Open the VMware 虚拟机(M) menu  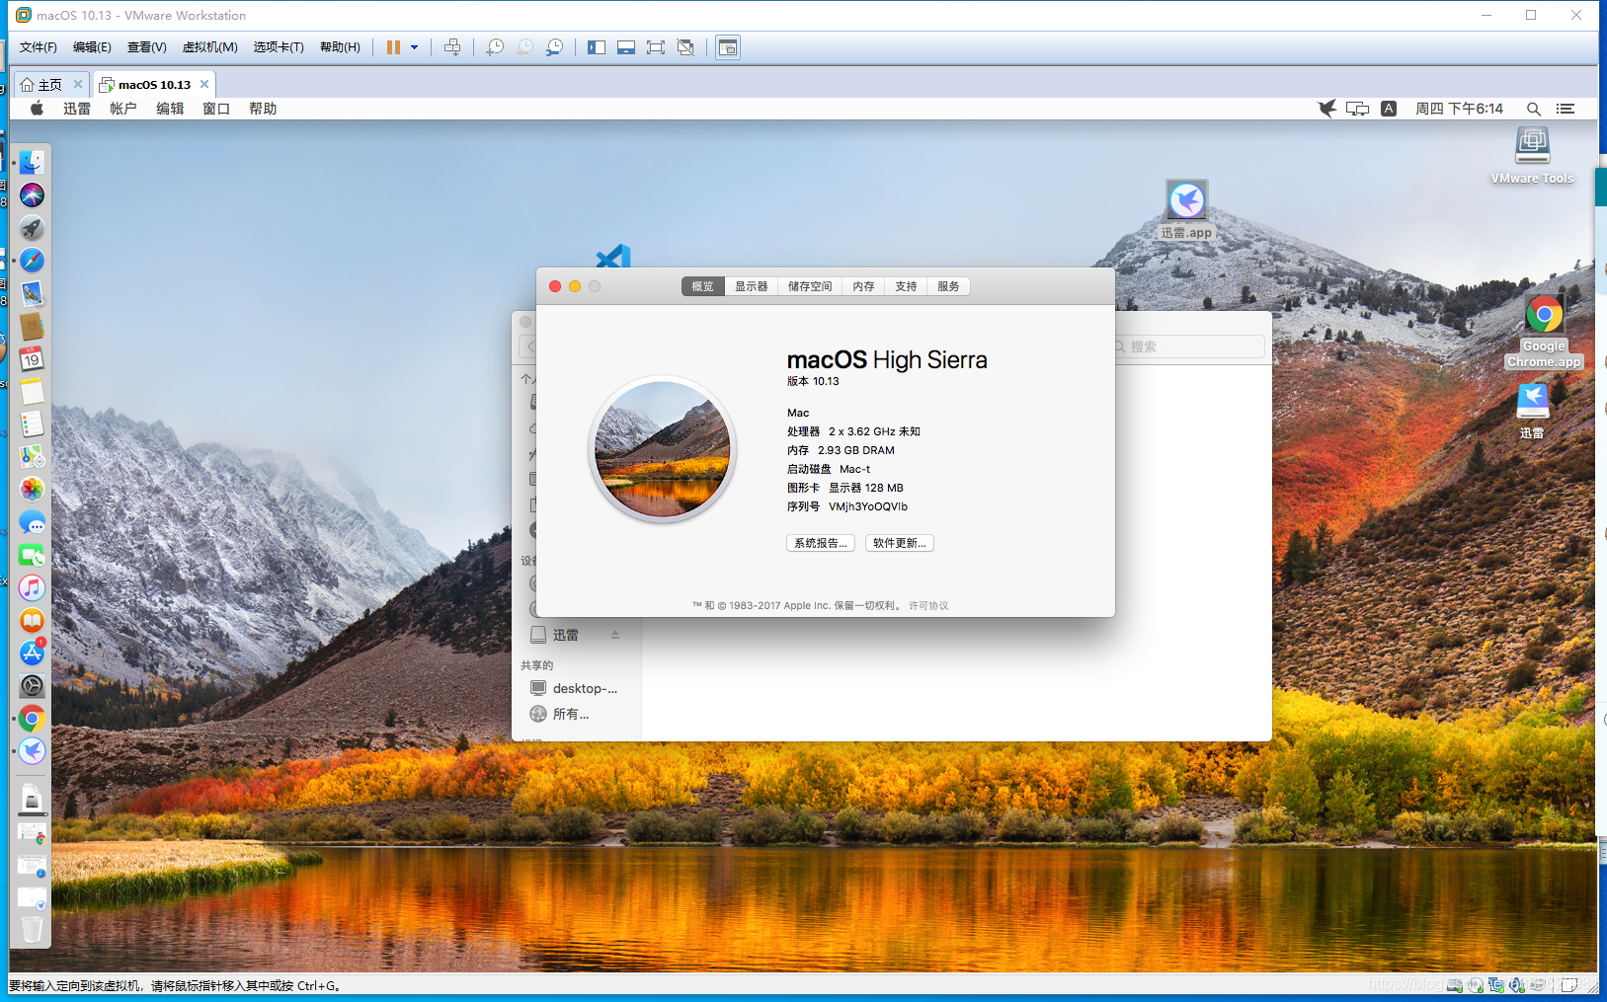click(209, 47)
